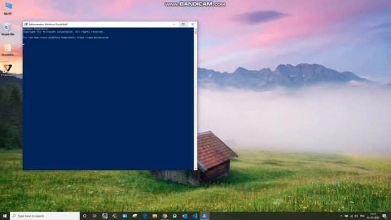Show hidden system tray icons
The height and width of the screenshot is (220, 391).
(342, 216)
